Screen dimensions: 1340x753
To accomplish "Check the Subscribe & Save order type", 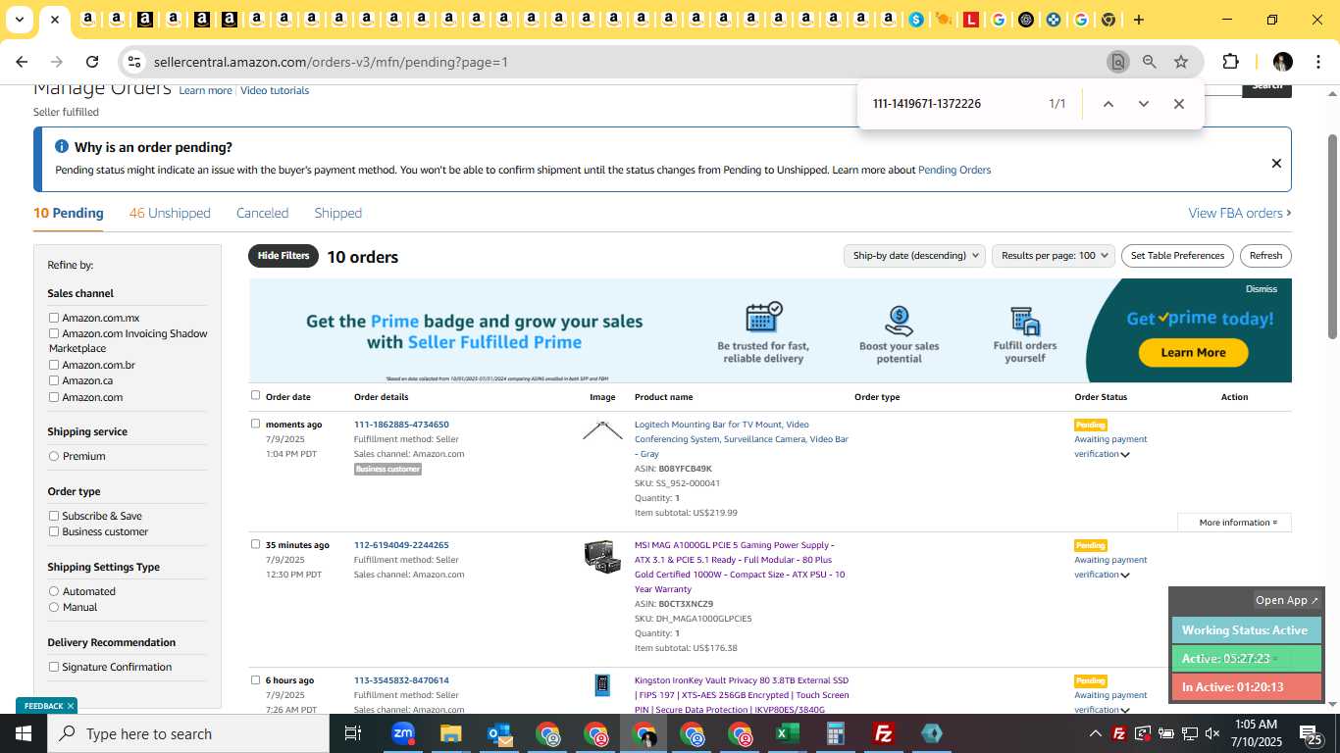I will [54, 516].
